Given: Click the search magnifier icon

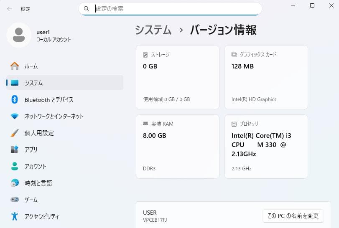Looking at the screenshot, I should click(x=86, y=9).
